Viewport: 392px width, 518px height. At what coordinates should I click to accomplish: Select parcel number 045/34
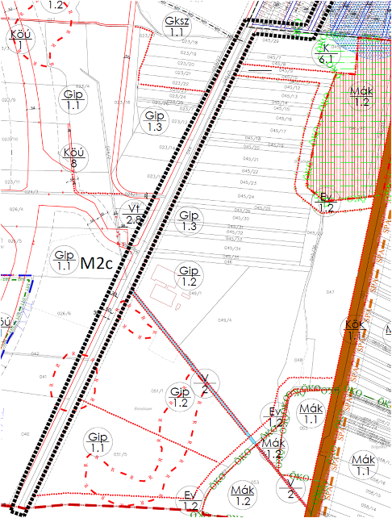point(232,248)
